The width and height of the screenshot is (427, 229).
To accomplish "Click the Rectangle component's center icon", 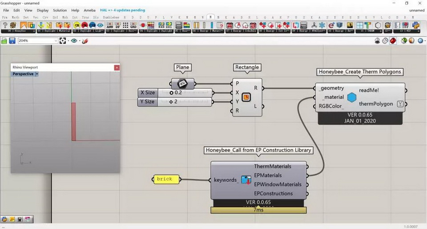I will 246,97.
